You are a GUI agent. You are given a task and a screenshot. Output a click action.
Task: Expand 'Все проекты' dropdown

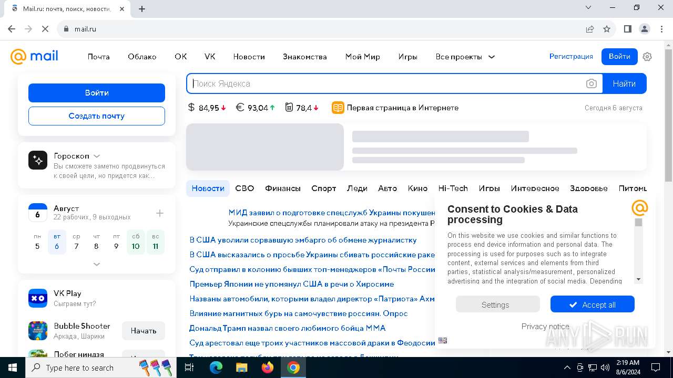point(465,57)
